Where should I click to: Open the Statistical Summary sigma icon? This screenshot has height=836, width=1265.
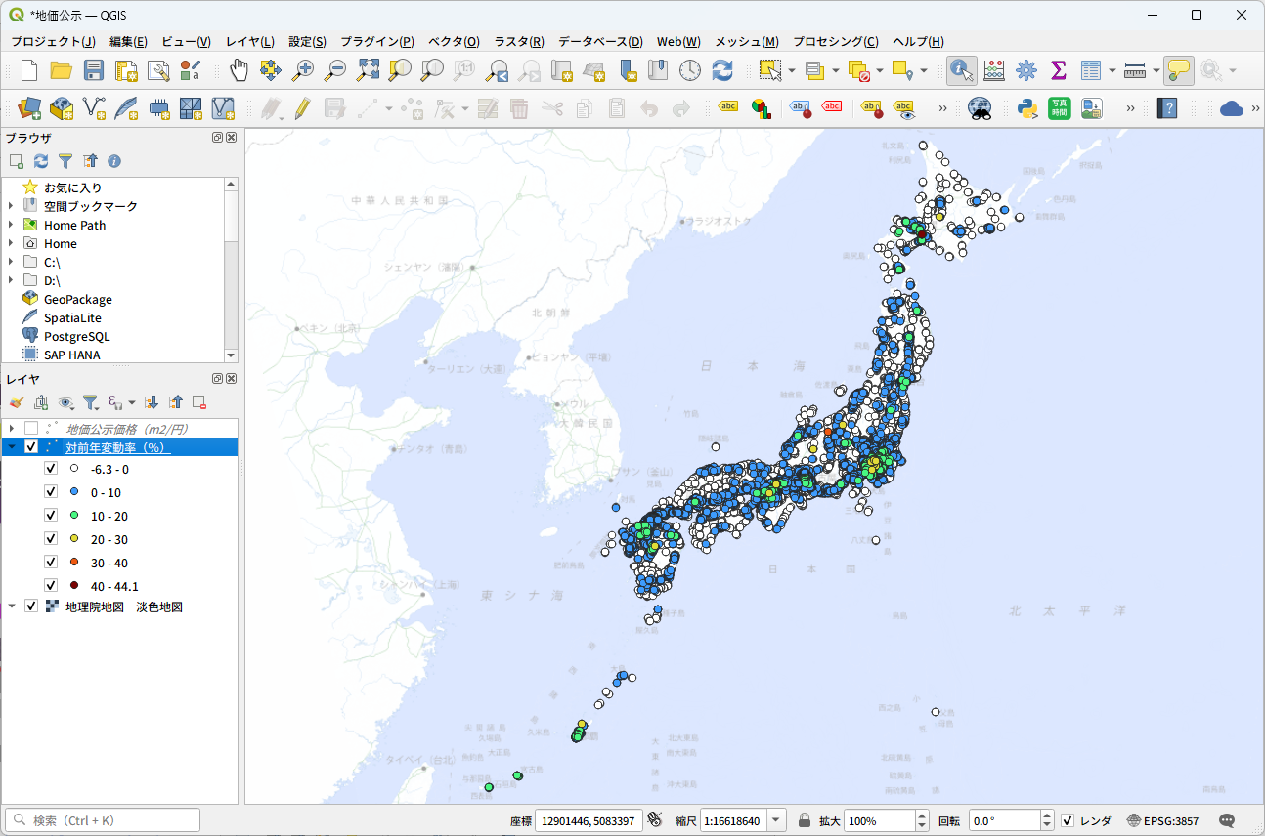click(x=1058, y=70)
